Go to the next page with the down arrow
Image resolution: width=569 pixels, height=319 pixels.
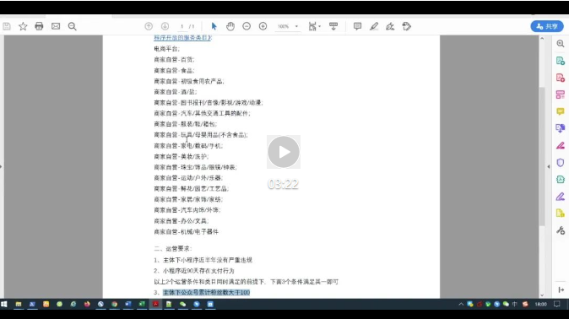click(165, 26)
